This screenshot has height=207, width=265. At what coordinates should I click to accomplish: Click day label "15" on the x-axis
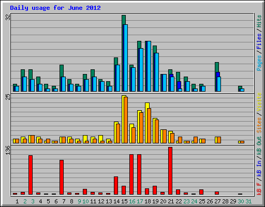pyautogui.click(x=124, y=201)
